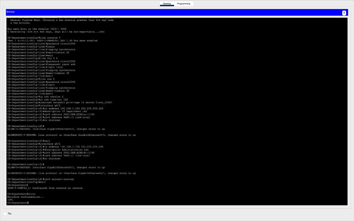This screenshot has height=221, width=354.
Task: Click the Terminal title text
Action: 10,12
